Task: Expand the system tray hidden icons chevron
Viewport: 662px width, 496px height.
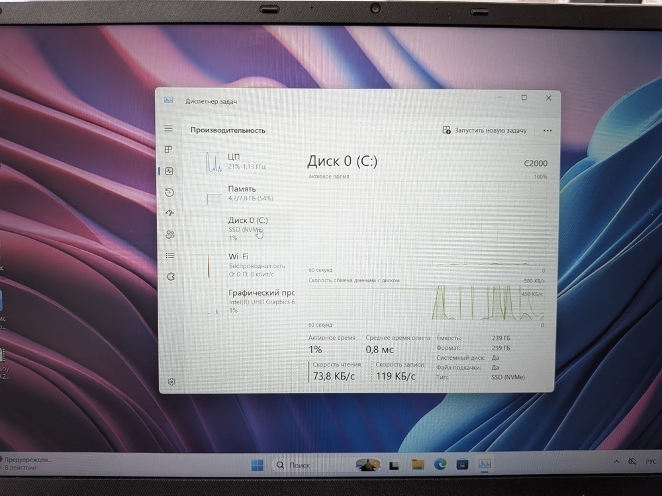Action: click(x=616, y=462)
